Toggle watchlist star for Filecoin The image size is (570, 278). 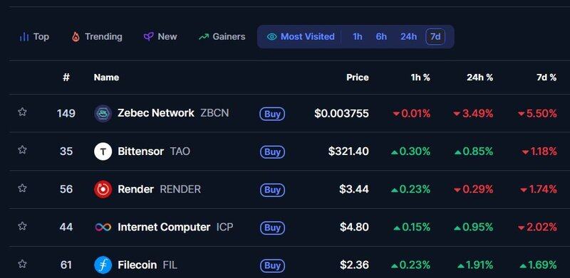click(x=22, y=264)
